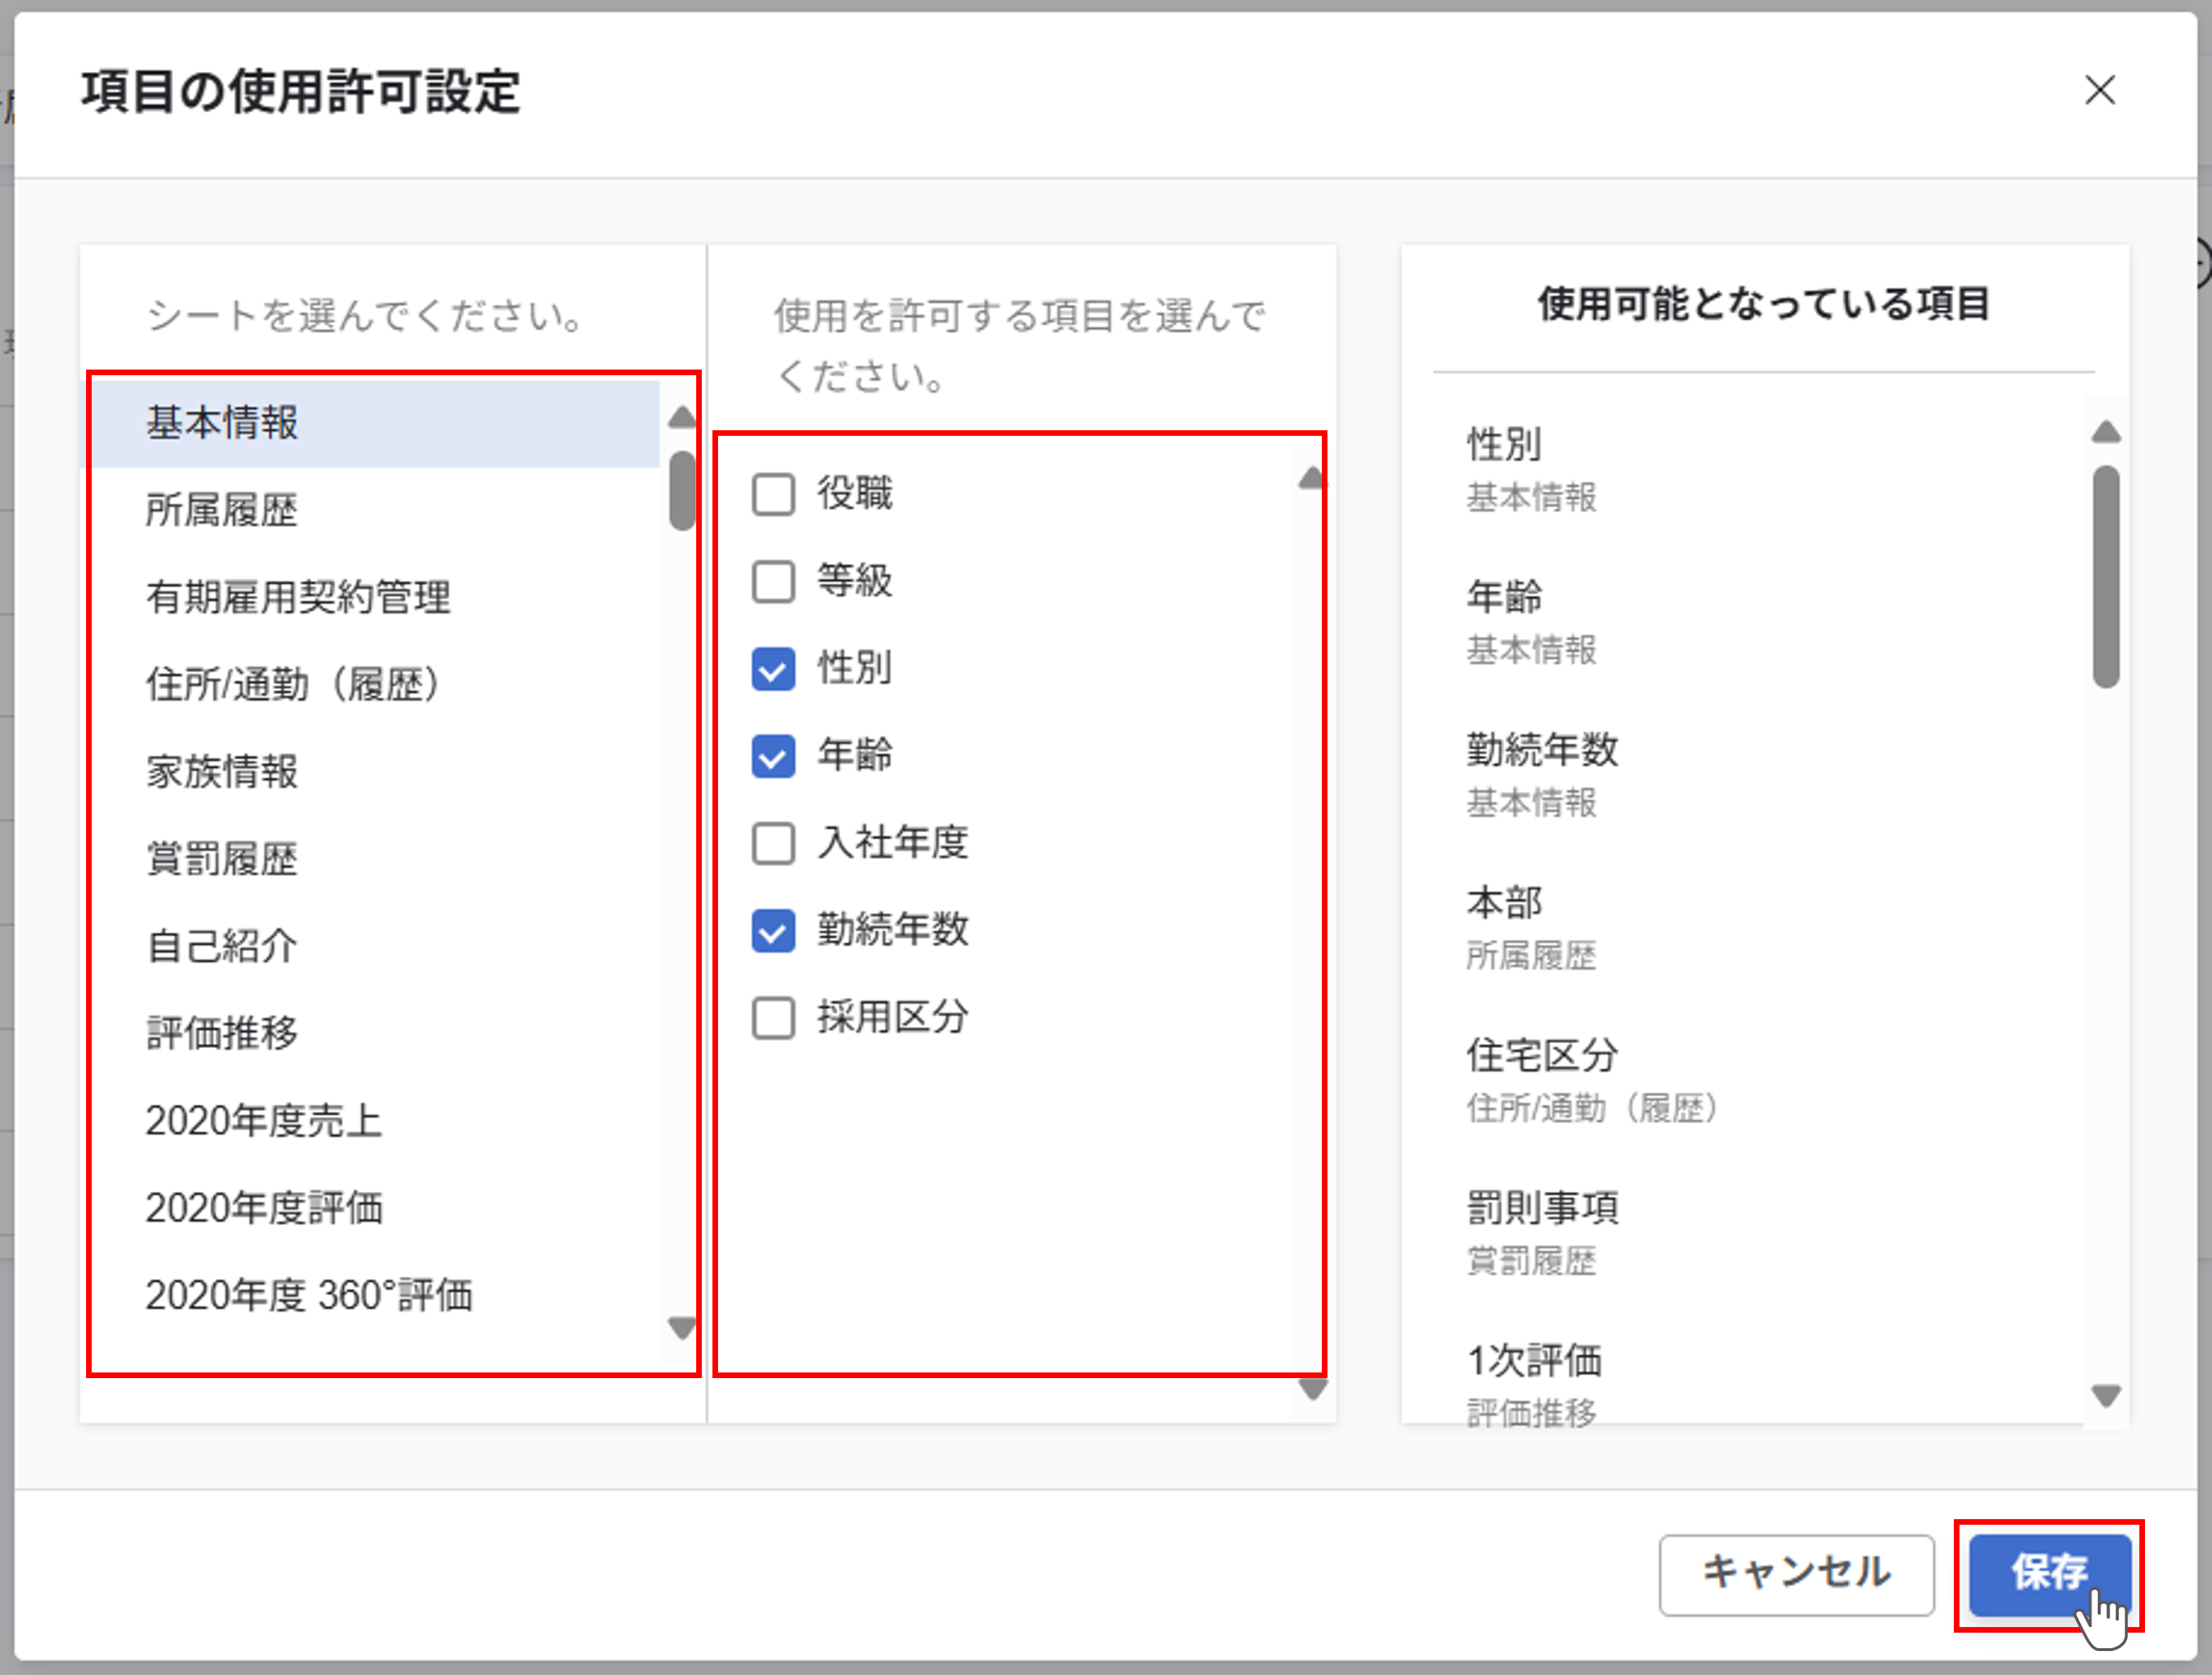
Task: Click the sheet list scrollbar thumb
Action: [x=683, y=490]
